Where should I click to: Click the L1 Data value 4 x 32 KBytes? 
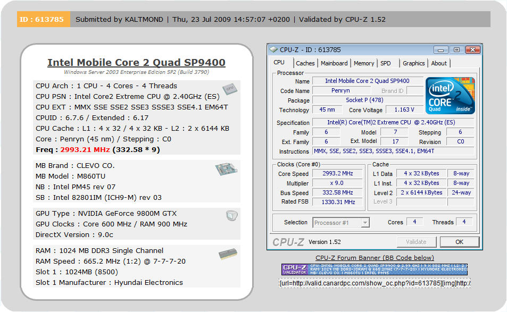pyautogui.click(x=421, y=173)
